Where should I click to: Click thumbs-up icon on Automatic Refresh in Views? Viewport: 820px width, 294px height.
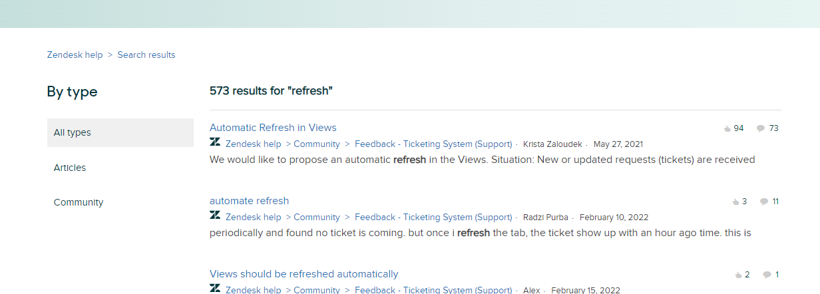click(x=727, y=129)
